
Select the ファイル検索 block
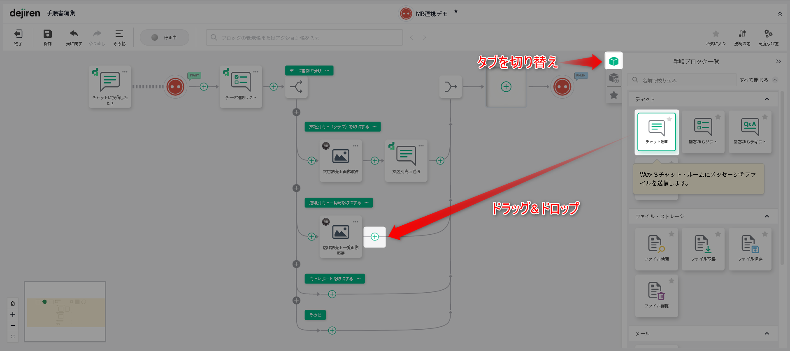[657, 249]
